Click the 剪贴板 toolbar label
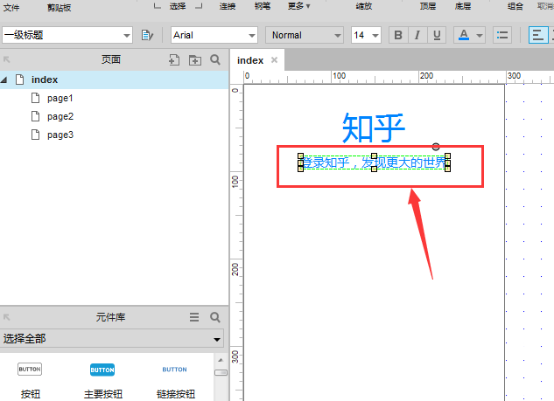Image resolution: width=554 pixels, height=401 pixels. (x=60, y=7)
